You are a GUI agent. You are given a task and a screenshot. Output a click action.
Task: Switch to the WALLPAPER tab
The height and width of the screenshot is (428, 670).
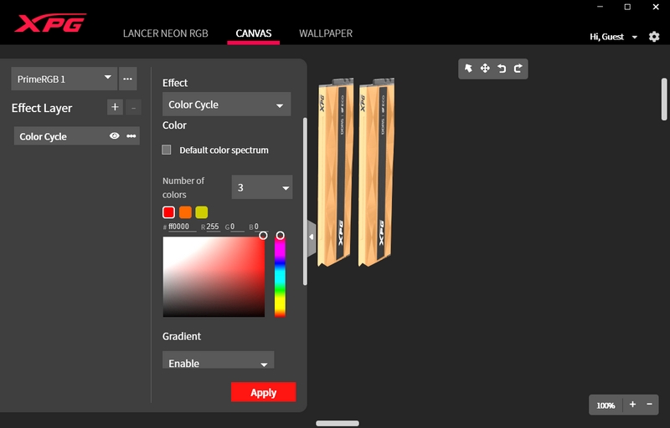326,33
